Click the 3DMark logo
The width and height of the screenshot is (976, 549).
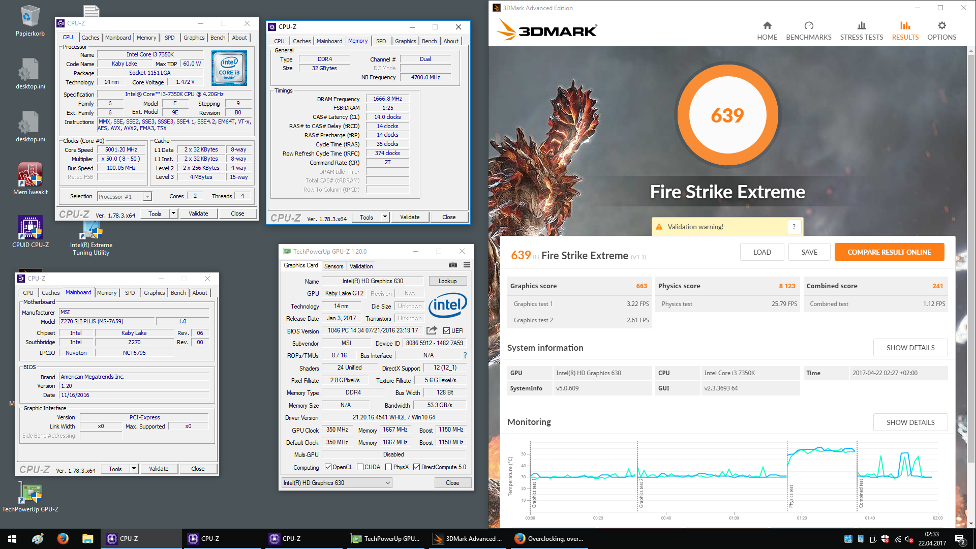click(546, 30)
